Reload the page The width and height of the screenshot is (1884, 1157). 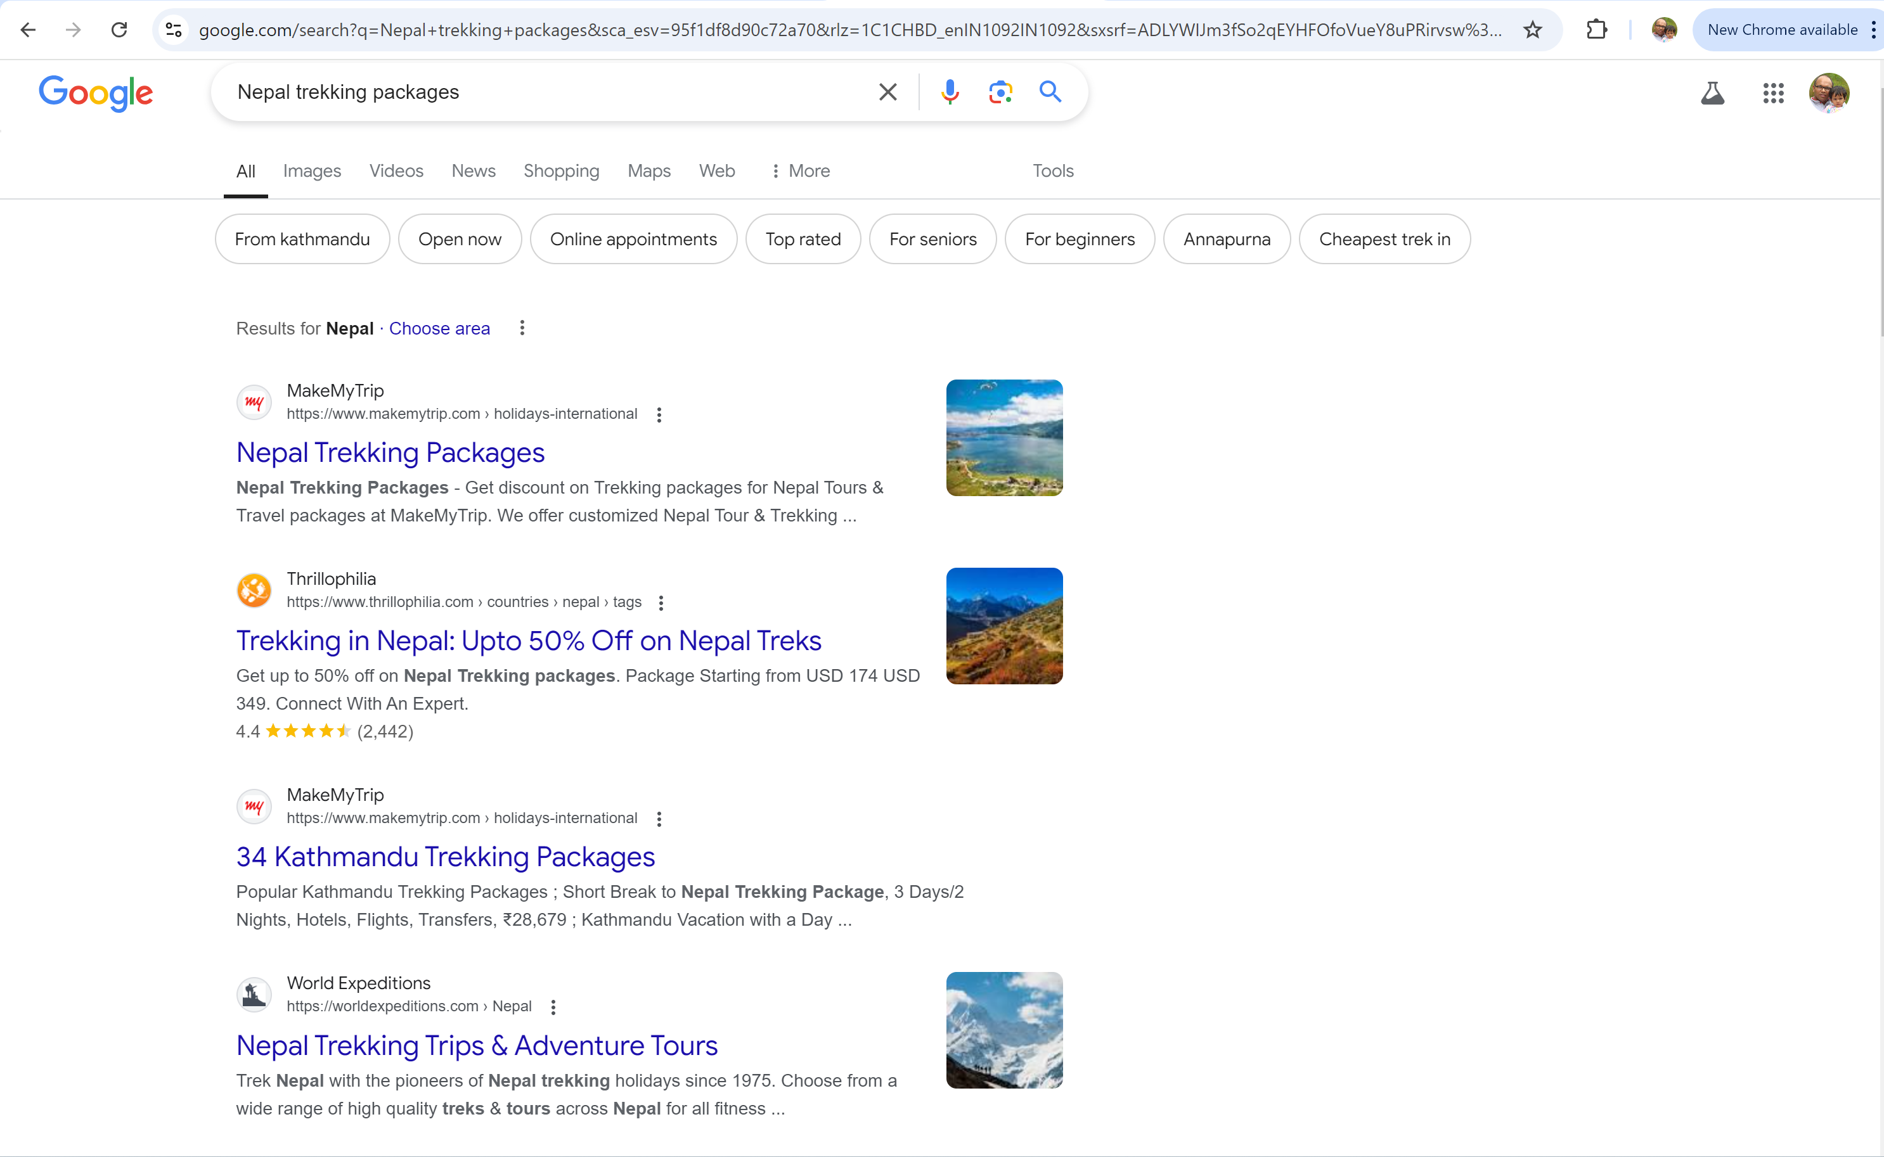(x=119, y=30)
